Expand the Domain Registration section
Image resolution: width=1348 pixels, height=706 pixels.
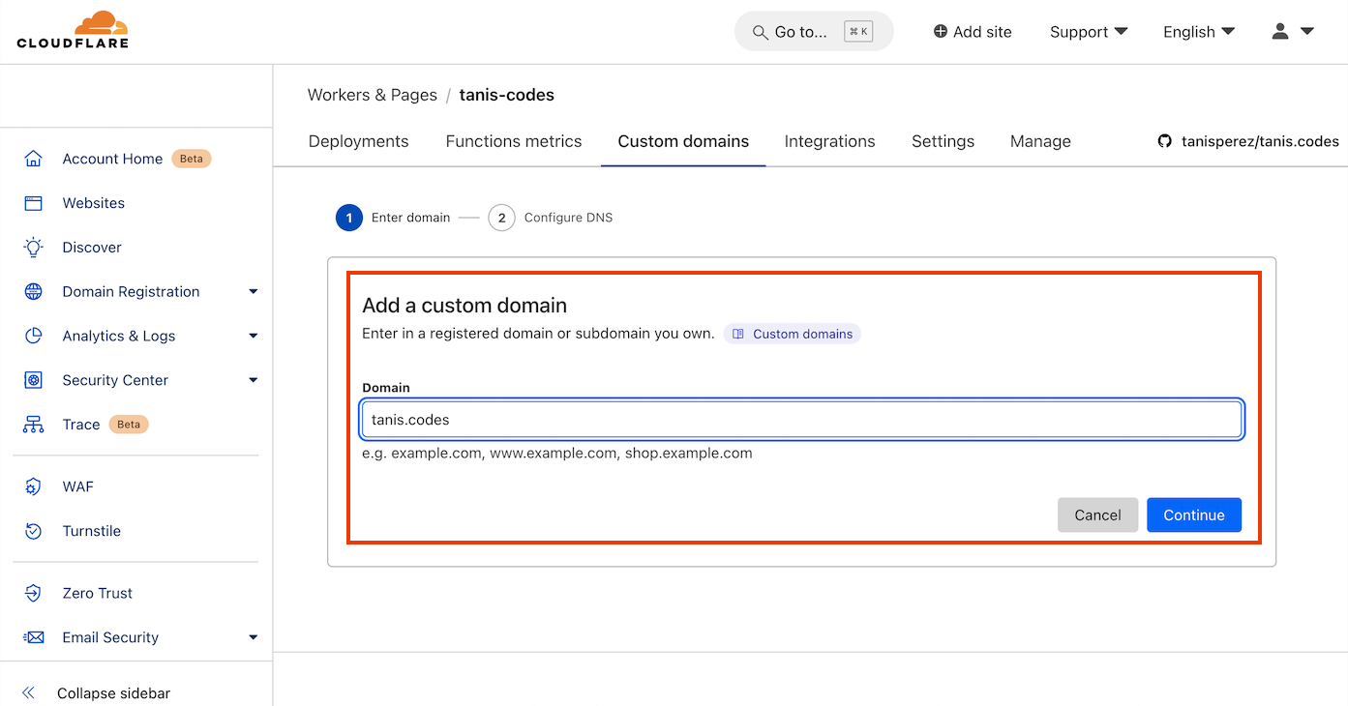tap(133, 291)
